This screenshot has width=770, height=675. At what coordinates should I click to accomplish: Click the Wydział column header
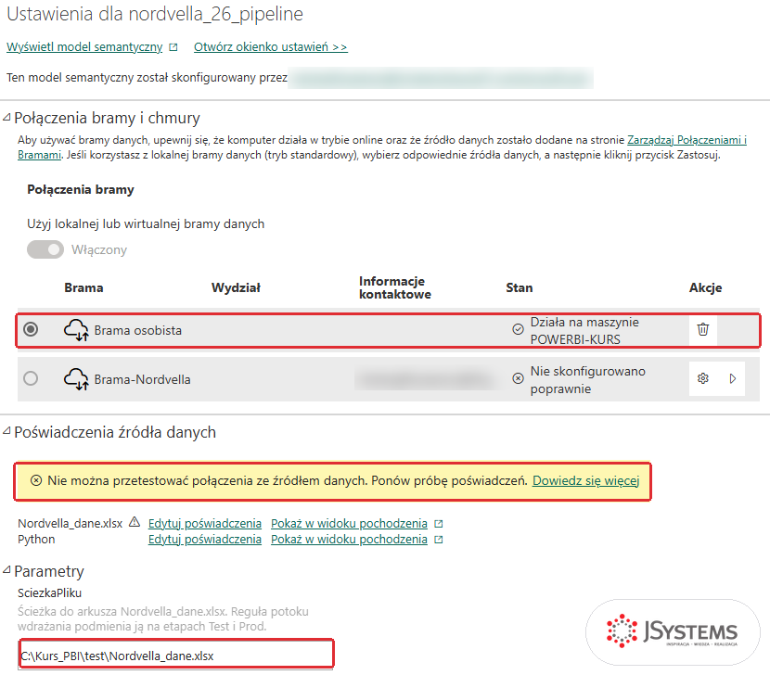click(x=236, y=287)
